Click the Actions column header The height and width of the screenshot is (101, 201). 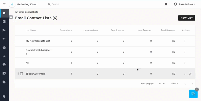[186, 30]
